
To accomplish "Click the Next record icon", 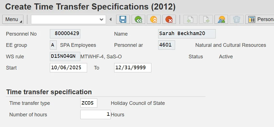I will 206,19.
